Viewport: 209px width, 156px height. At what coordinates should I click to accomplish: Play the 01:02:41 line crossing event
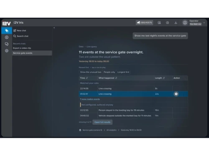pyautogui.click(x=176, y=94)
